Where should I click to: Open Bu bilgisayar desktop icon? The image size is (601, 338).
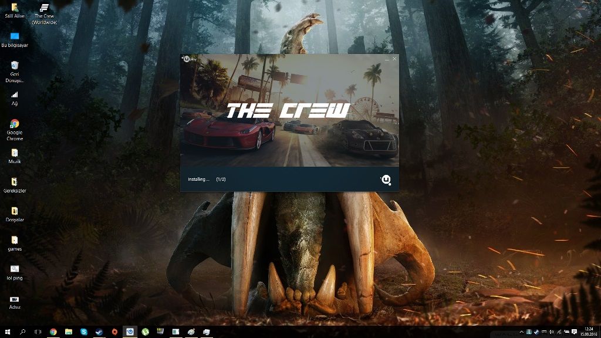(x=15, y=40)
